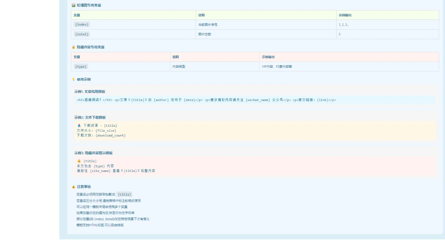Click the note '可以在同一模板中混合使用多个变量'
This screenshot has height=240, width=445.
pos(102,207)
